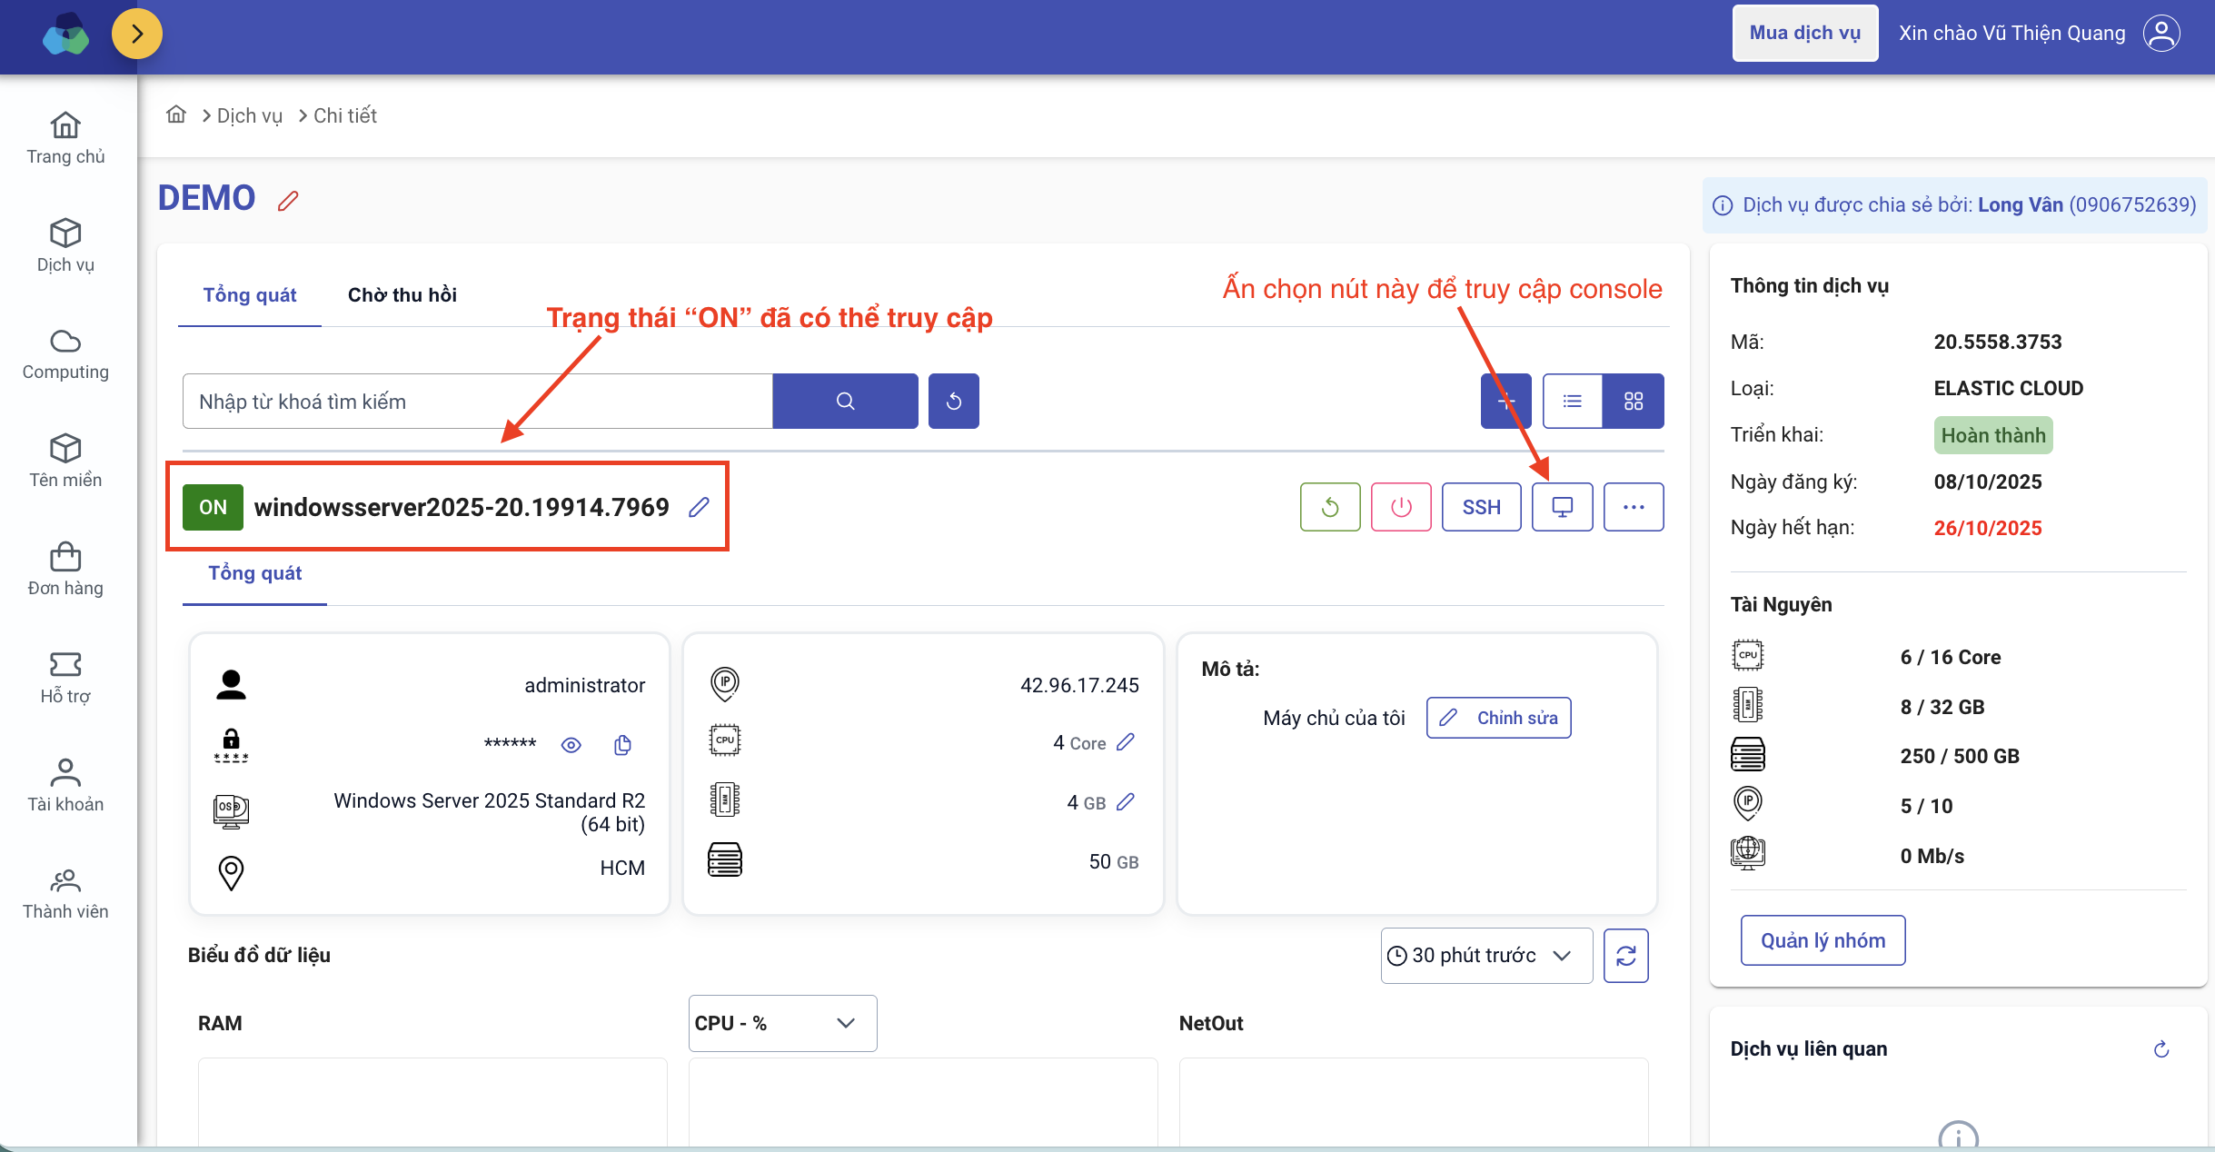This screenshot has width=2215, height=1152.
Task: Focus the keyword search input field
Action: point(477,401)
